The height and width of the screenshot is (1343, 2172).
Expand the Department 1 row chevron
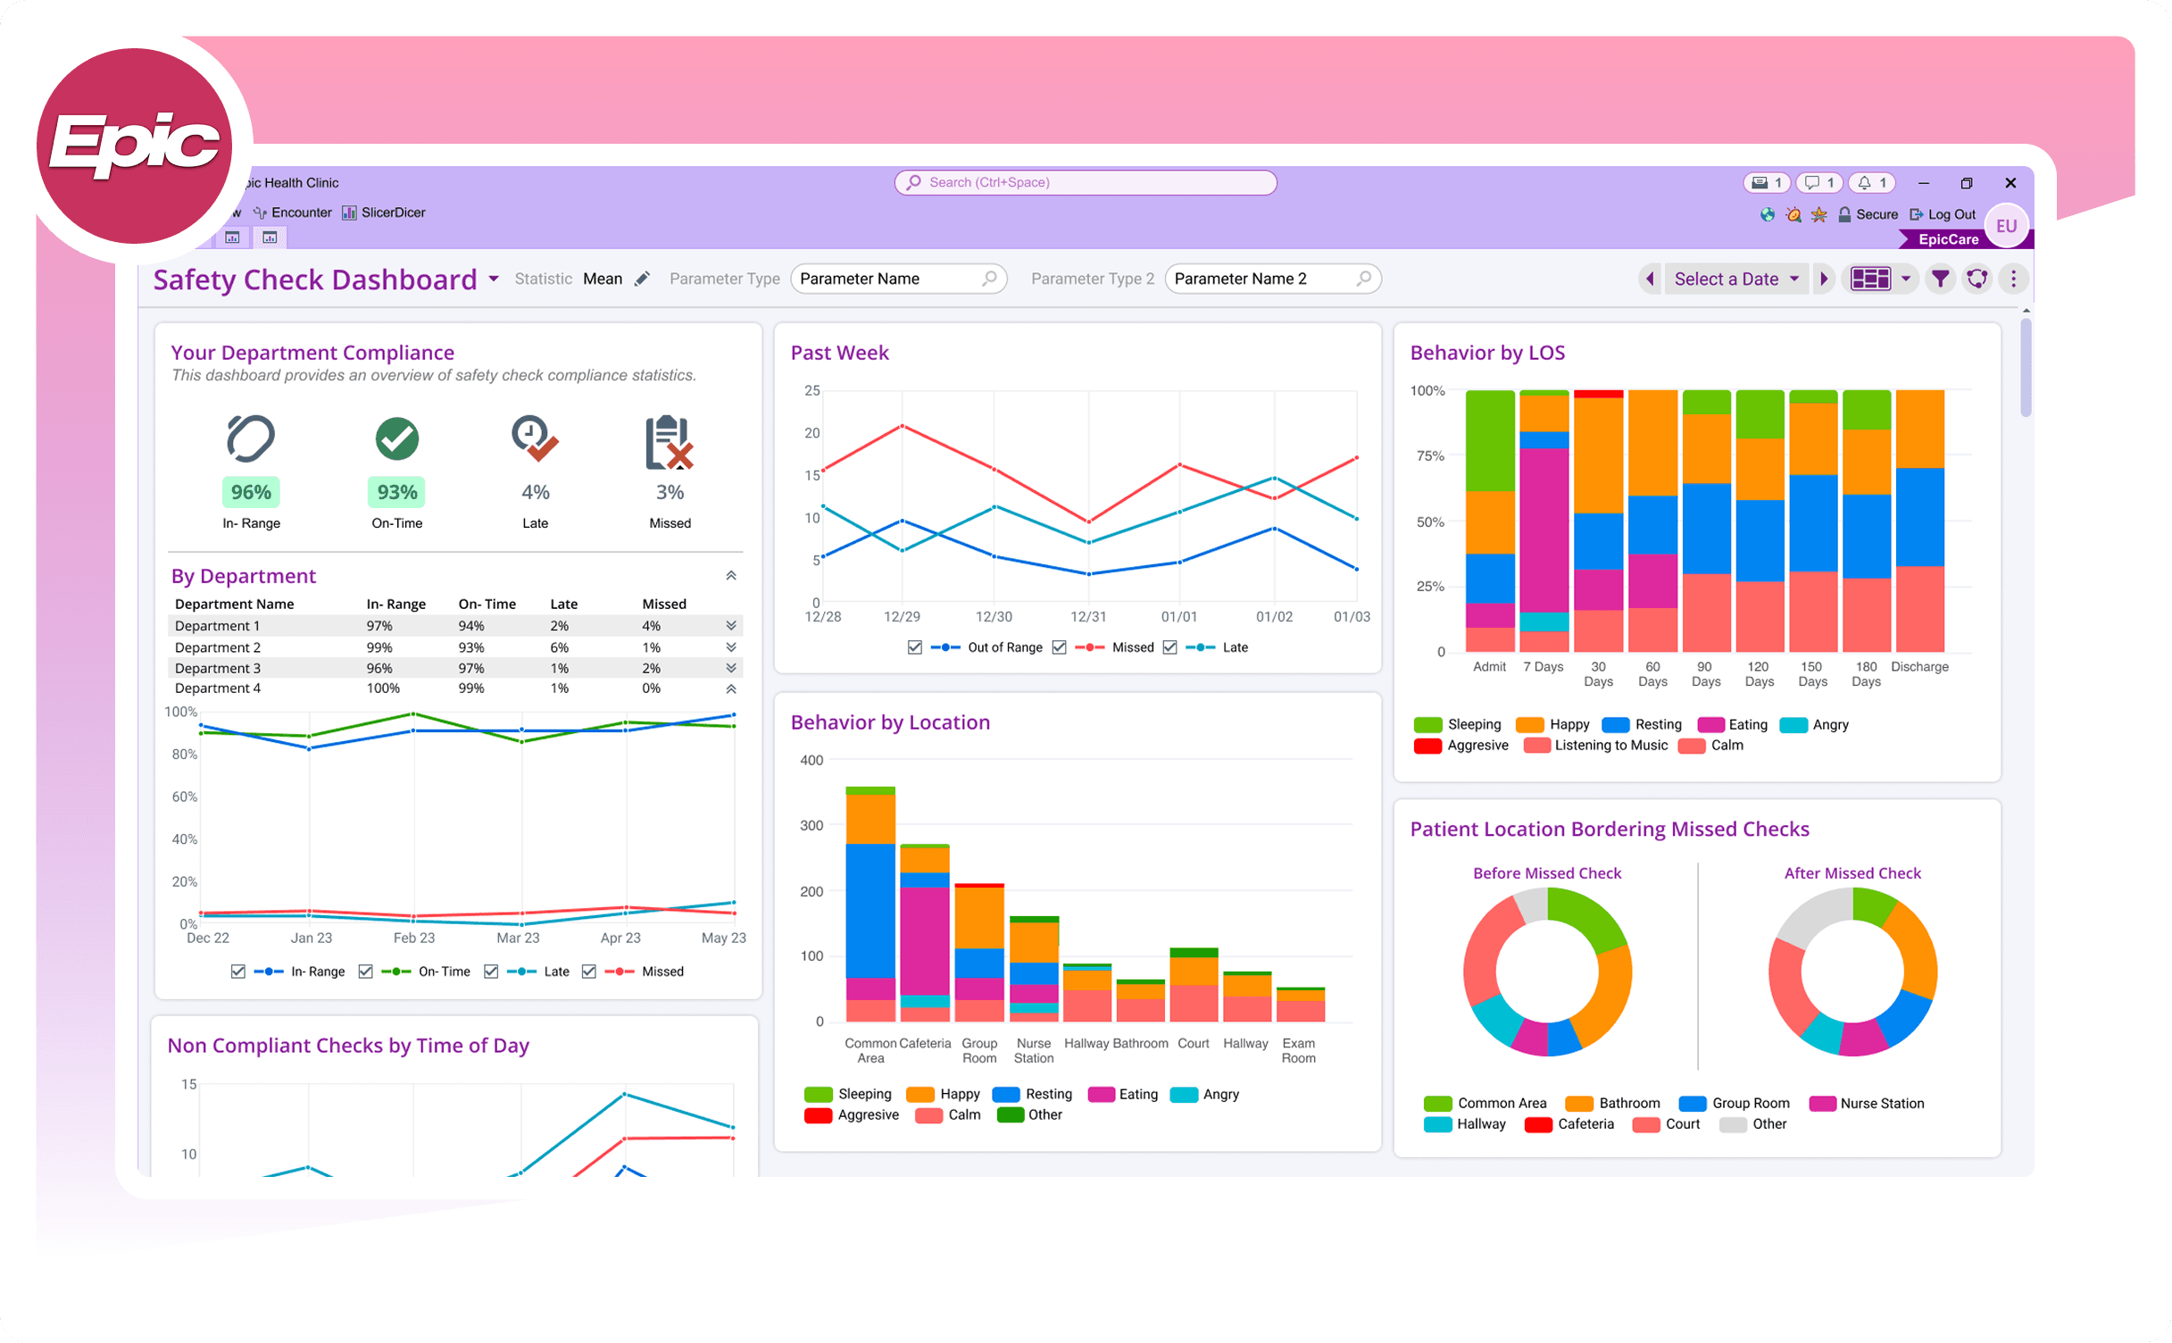730,626
